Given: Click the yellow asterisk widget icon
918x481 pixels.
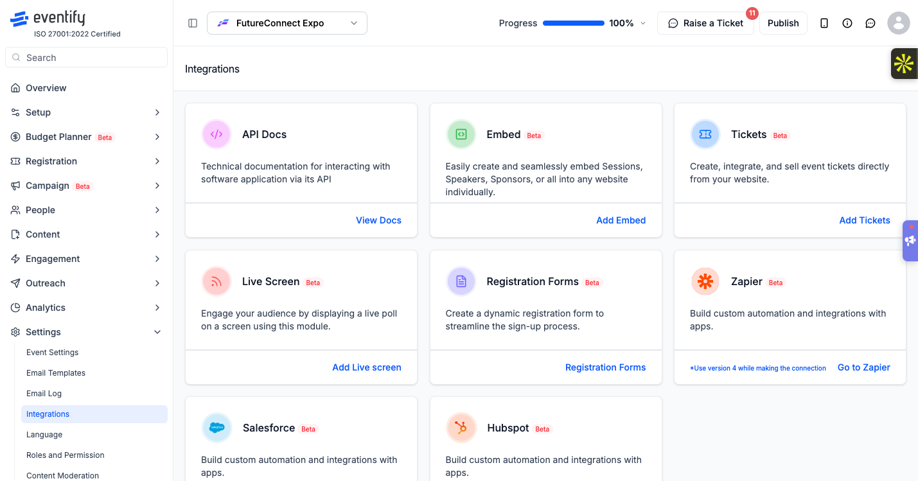Looking at the screenshot, I should [x=904, y=64].
